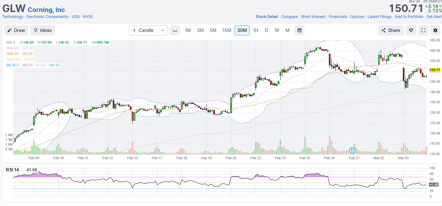Open the Short Interest tab
This screenshot has height=206, width=442.
[x=313, y=17]
